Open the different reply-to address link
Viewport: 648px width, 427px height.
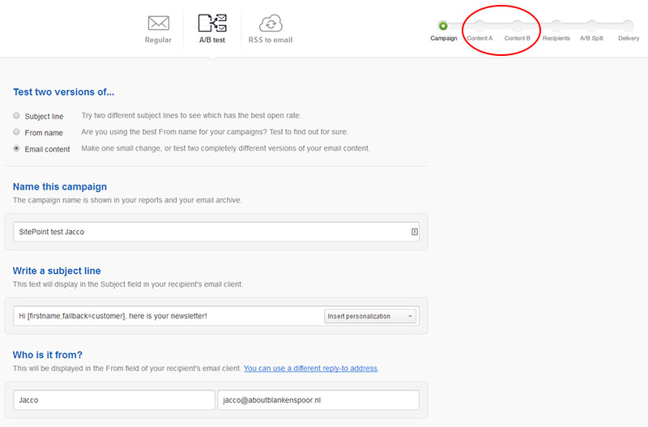(310, 369)
